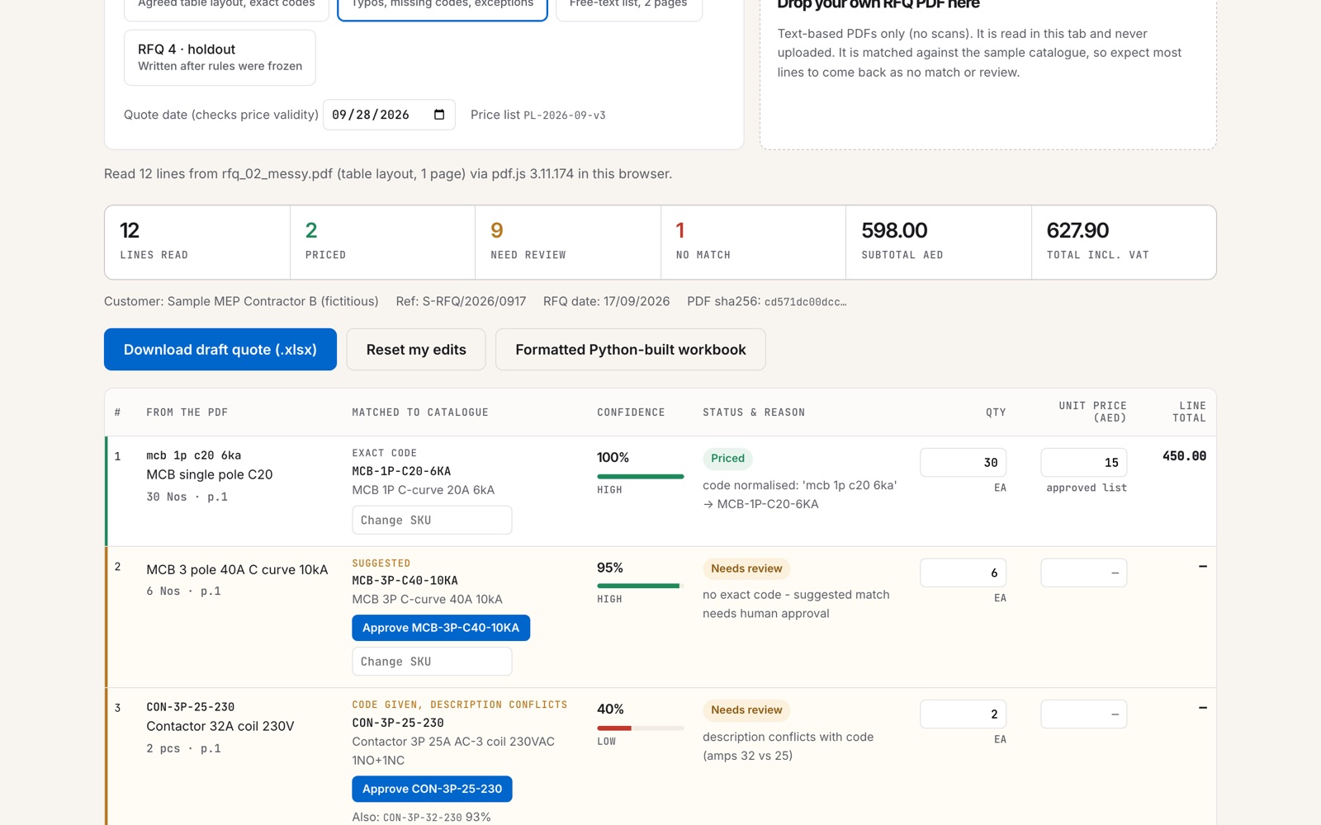Click the 'CONFIDENCE' column header
Image resolution: width=1321 pixels, height=825 pixels.
[631, 412]
